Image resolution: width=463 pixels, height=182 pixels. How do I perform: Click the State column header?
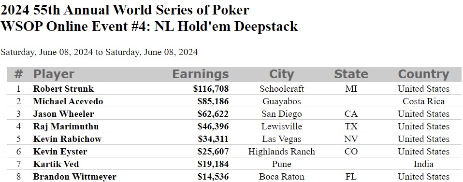[351, 74]
